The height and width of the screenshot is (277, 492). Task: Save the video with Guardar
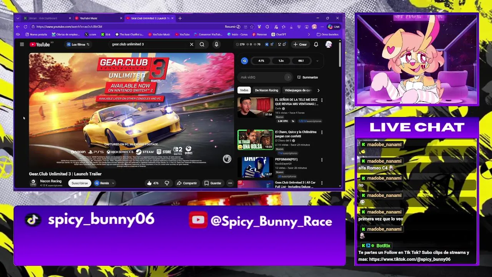pos(213,183)
